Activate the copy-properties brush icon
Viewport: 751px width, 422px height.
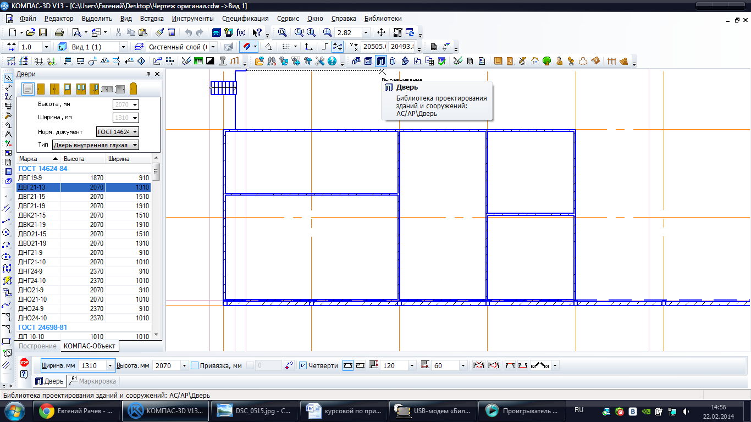tap(159, 32)
